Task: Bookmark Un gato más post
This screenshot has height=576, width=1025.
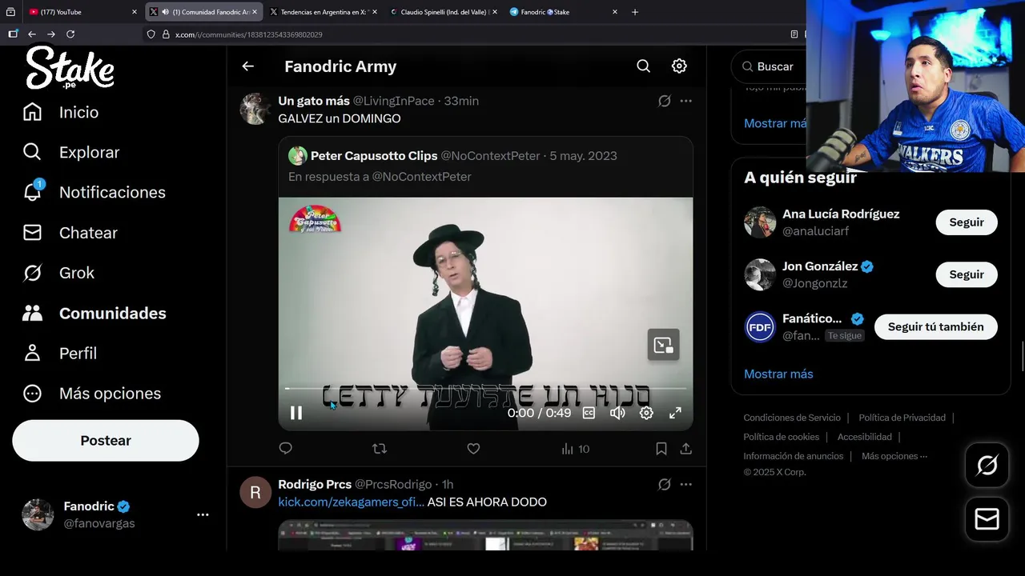Action: [x=661, y=449]
